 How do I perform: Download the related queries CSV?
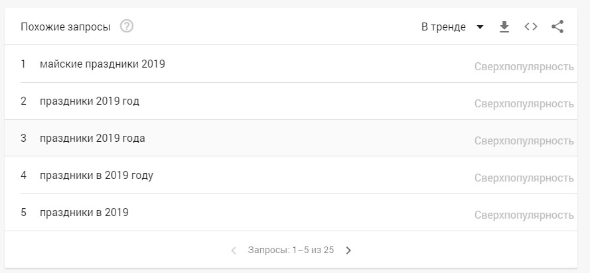[x=504, y=27]
